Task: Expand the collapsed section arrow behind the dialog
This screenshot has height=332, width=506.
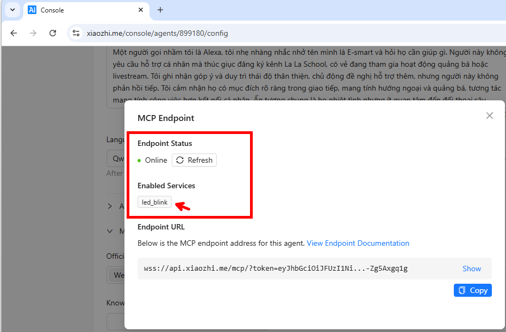Action: 110,206
